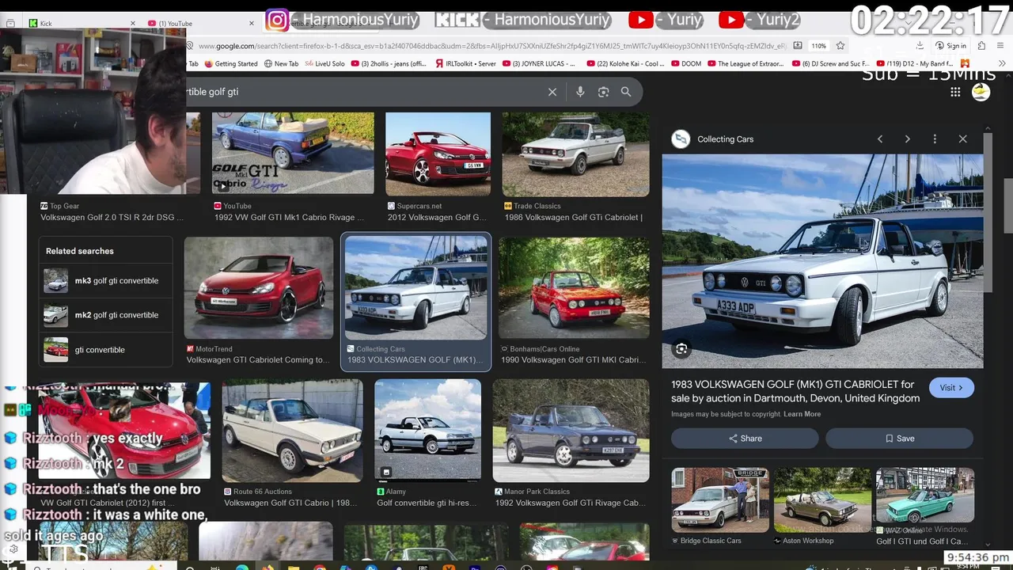Screen dimensions: 1013x570
Task: Open Manor Park Classics Rivage image
Action: (x=571, y=431)
